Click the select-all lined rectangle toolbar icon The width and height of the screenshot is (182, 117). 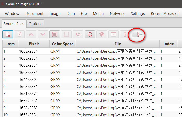point(55,34)
